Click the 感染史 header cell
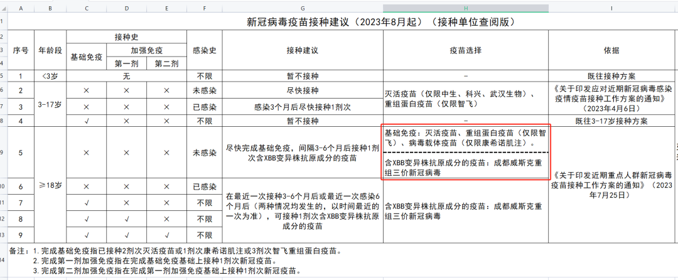Screen dimensions: 678x280 click(x=204, y=50)
